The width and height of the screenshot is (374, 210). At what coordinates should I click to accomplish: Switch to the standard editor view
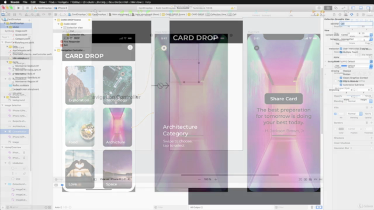click(x=328, y=8)
